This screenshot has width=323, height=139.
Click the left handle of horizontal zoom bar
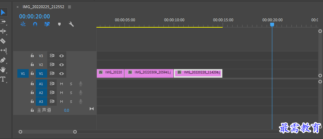coord(20,132)
